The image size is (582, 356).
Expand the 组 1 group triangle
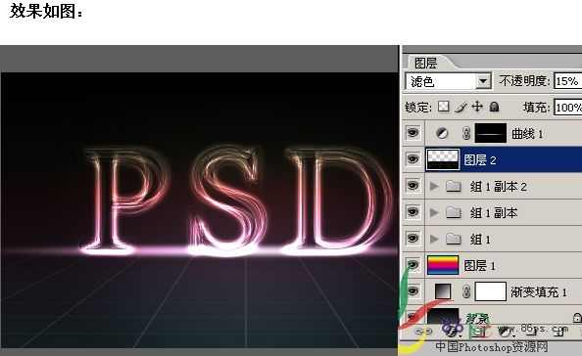tap(433, 239)
